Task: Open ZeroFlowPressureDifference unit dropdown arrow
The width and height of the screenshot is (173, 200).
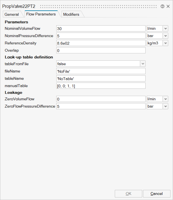Action: pyautogui.click(x=165, y=106)
